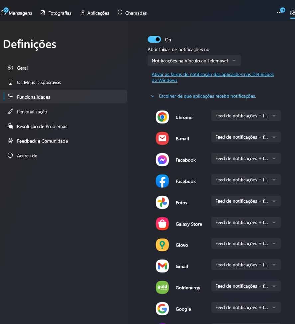Open Resolução de Problemas section

64,126
